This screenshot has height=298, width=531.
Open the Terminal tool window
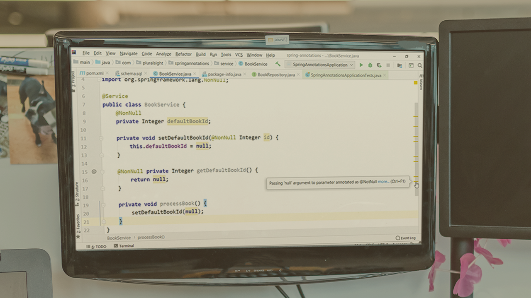(x=126, y=246)
